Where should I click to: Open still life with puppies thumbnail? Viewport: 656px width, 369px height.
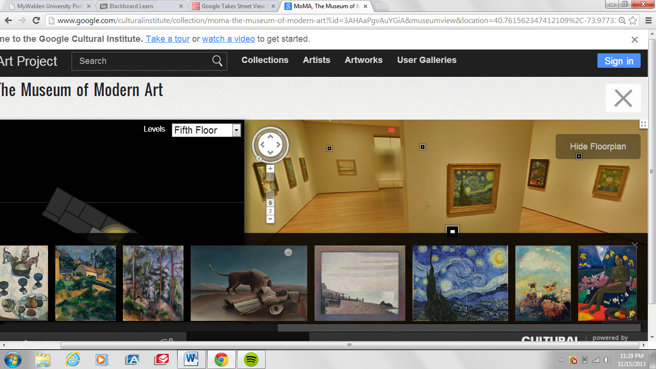(24, 283)
